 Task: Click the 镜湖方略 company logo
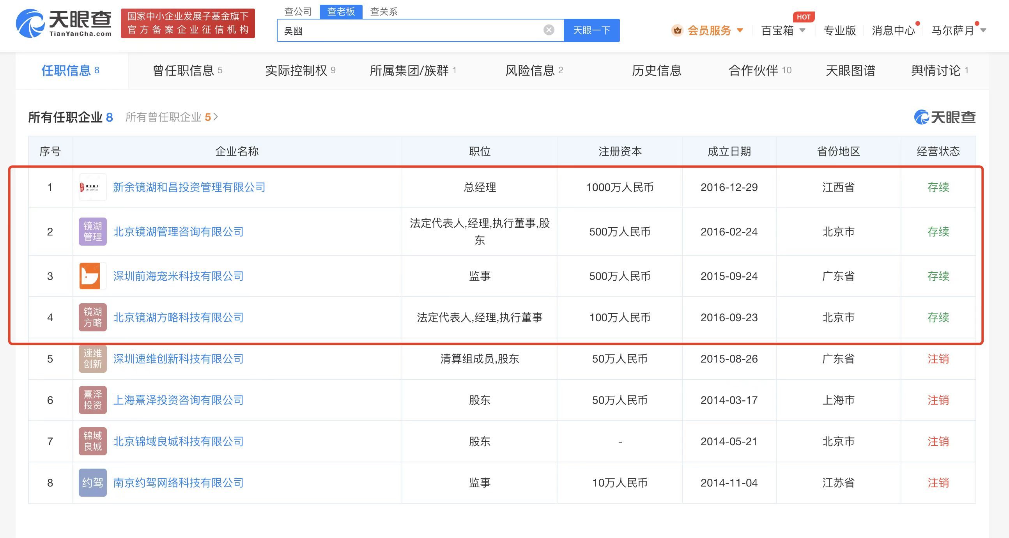pyautogui.click(x=92, y=317)
